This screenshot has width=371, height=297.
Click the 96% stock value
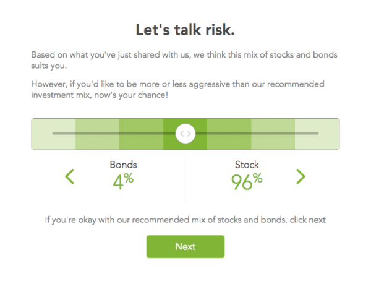coord(247,181)
